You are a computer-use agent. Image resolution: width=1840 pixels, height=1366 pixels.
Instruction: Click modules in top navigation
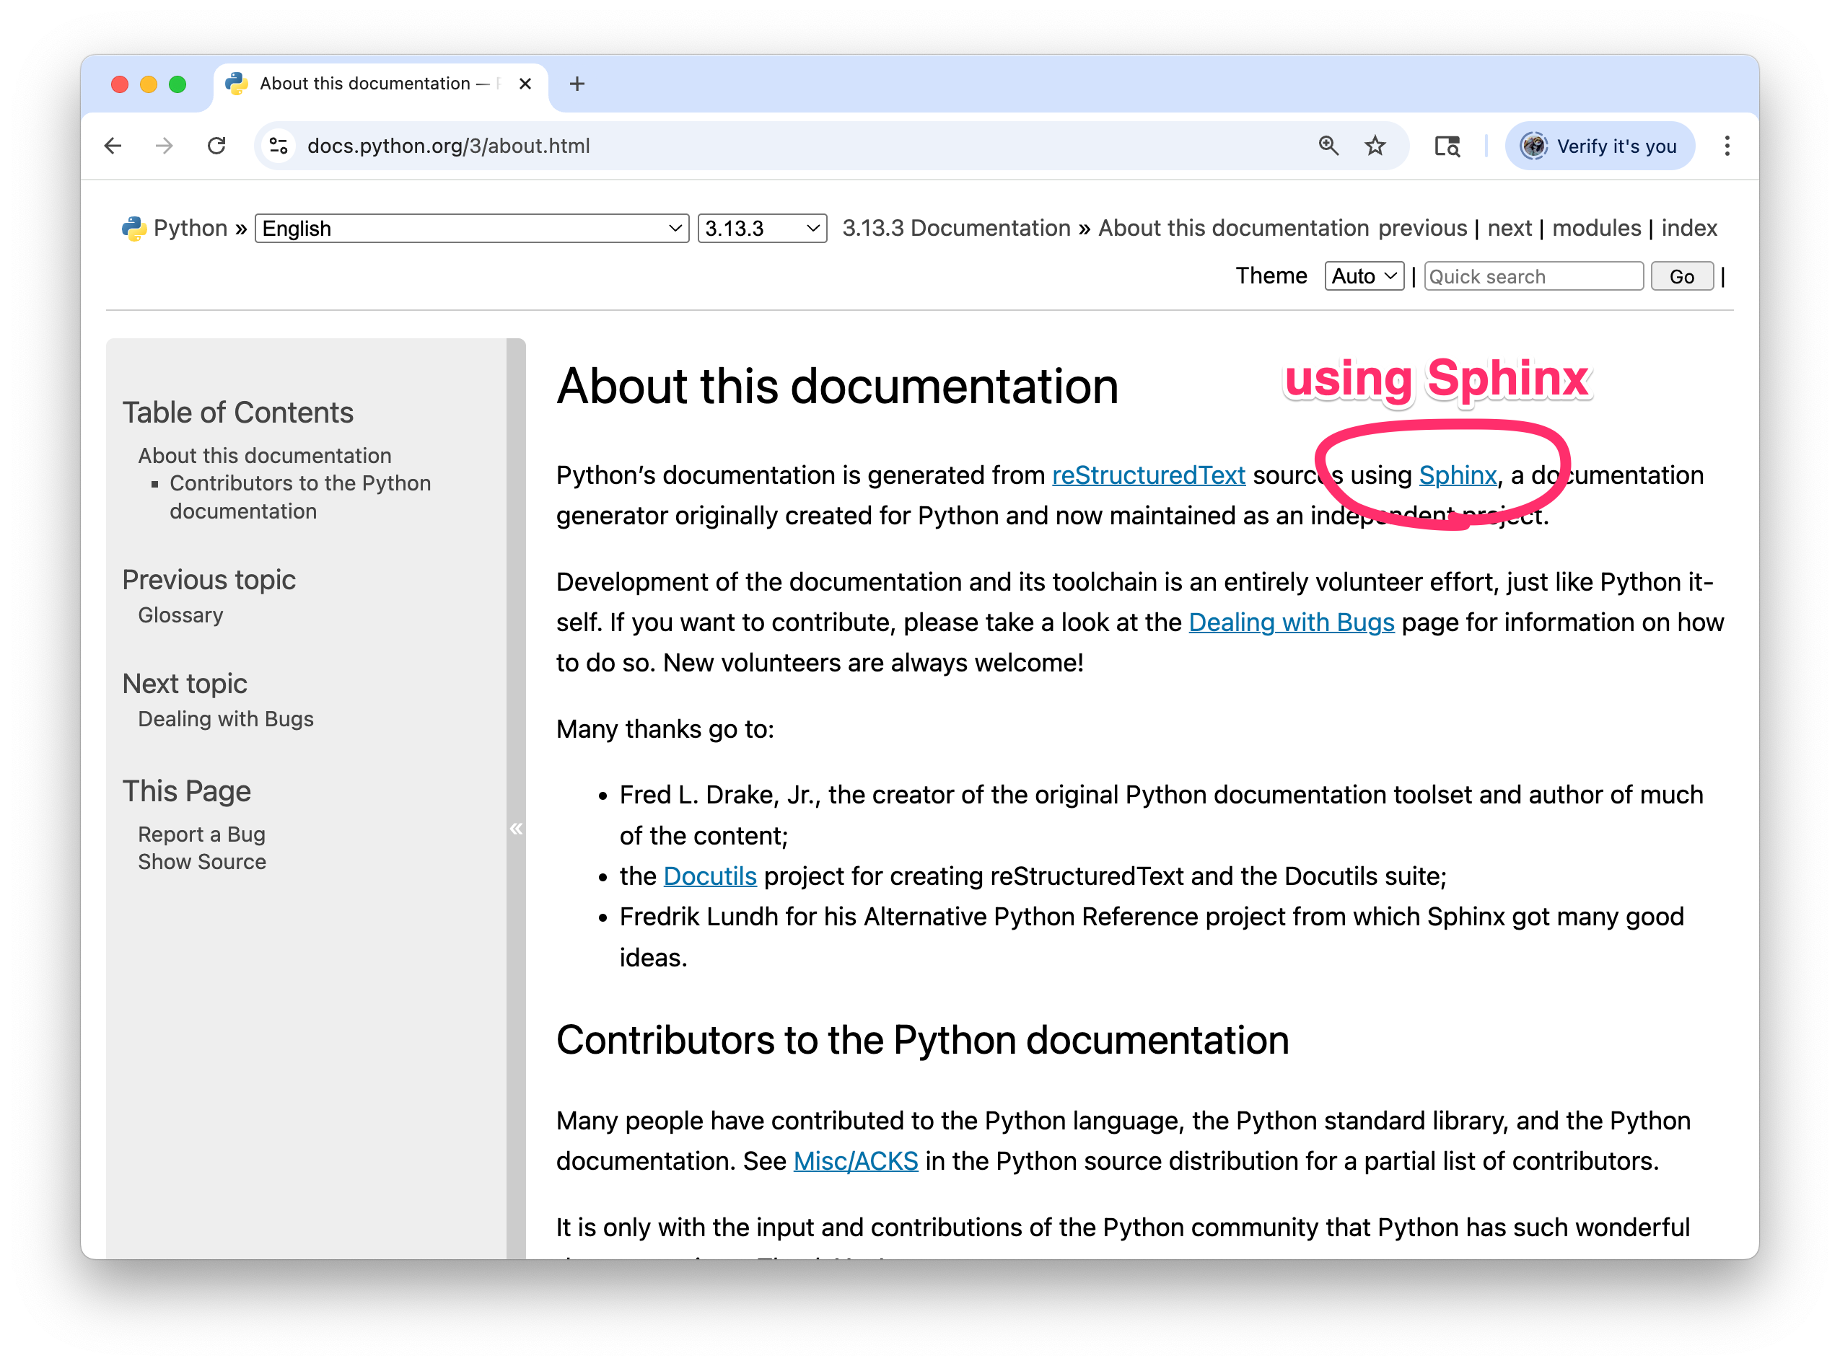coord(1596,228)
